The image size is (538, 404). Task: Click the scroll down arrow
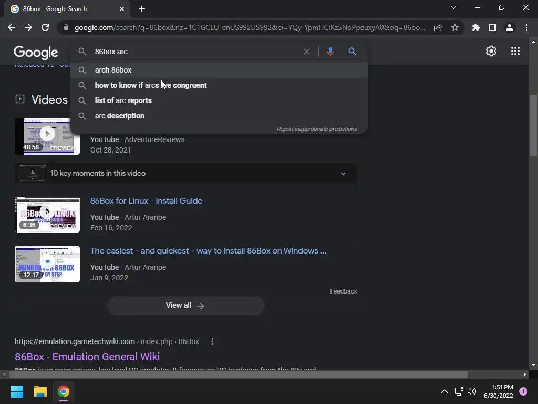point(533,366)
